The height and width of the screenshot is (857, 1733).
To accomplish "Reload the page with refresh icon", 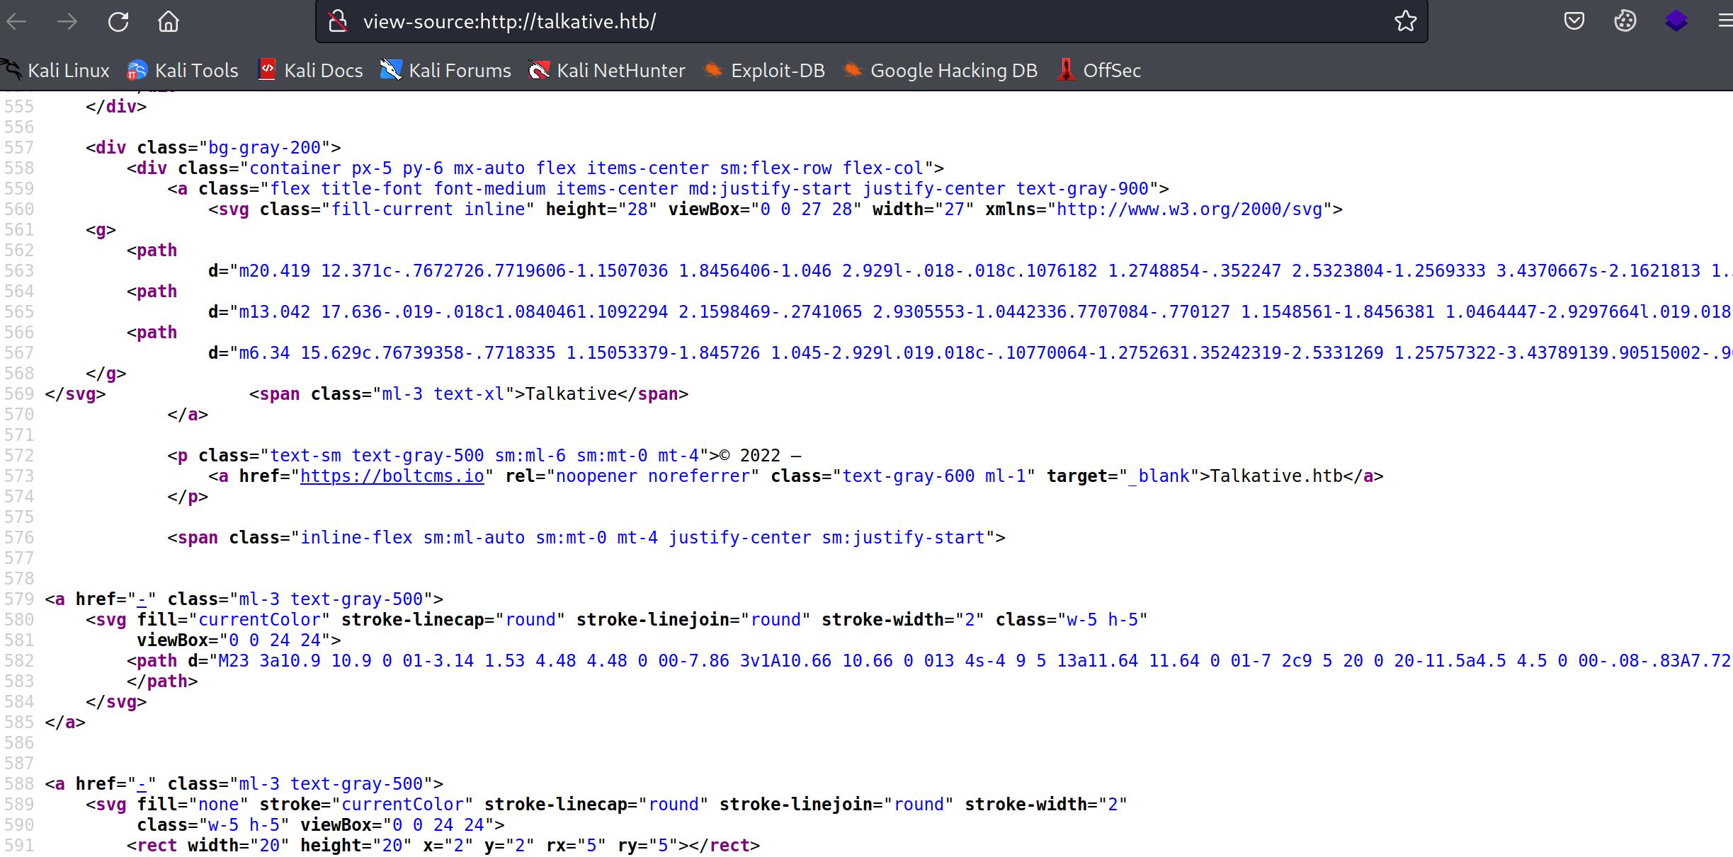I will tap(118, 22).
